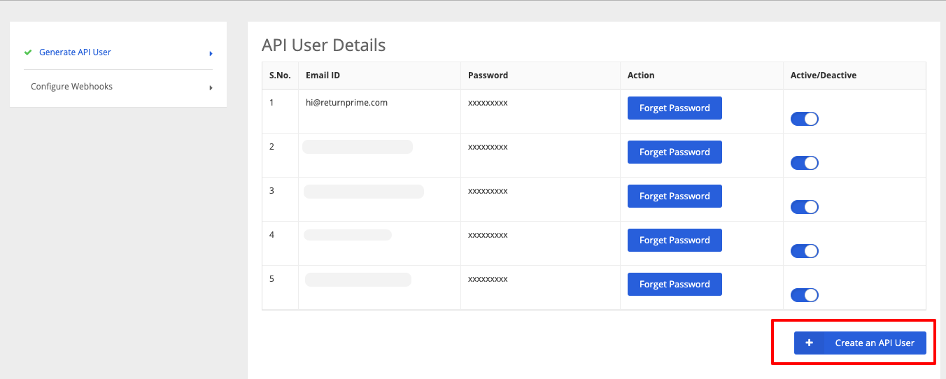
Task: Click Forget Password for hi@returnprime.com
Action: pos(675,108)
